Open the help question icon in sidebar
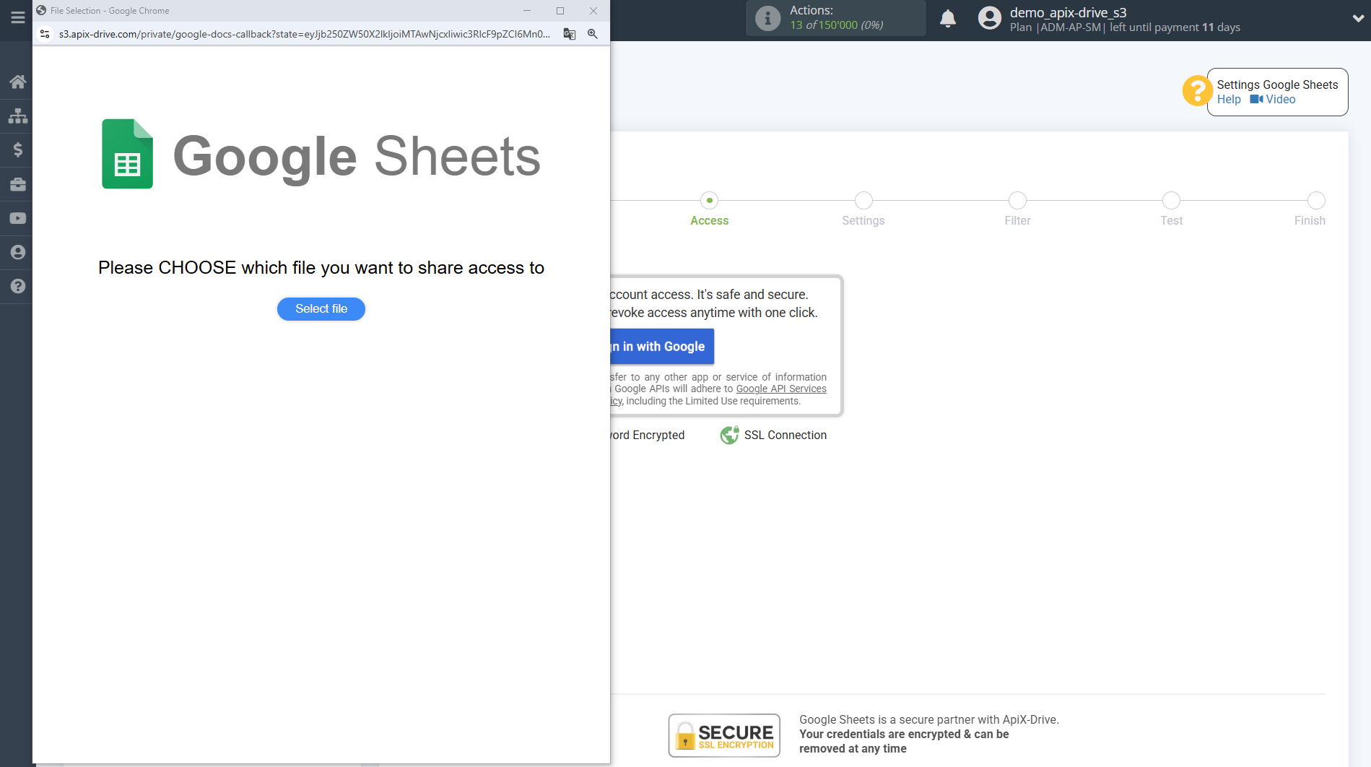 17,286
